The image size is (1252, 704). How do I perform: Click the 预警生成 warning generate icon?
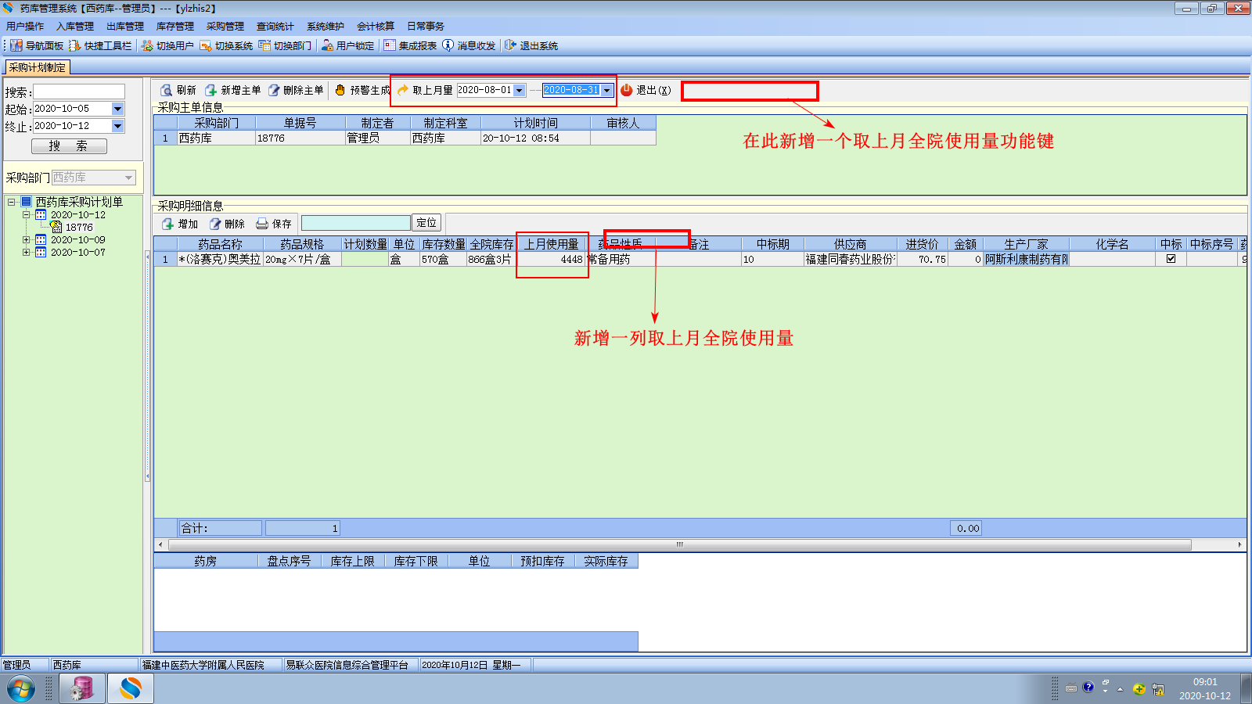[340, 90]
